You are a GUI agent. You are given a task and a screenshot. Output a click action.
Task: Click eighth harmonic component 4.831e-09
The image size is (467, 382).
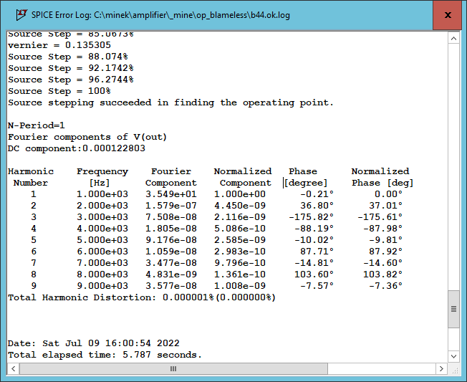(171, 274)
